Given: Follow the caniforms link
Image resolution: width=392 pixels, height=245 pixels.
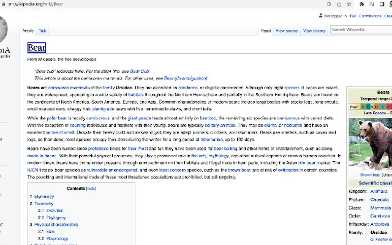Looking at the screenshot, I should pyautogui.click(x=188, y=88).
